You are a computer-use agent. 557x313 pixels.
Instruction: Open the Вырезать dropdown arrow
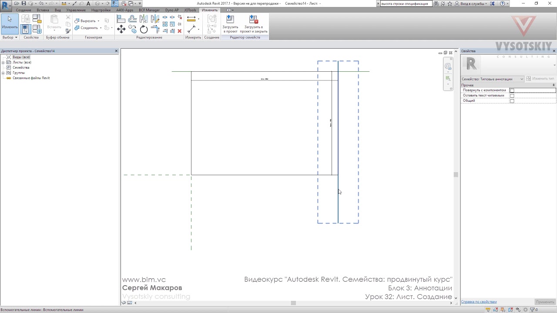(98, 21)
